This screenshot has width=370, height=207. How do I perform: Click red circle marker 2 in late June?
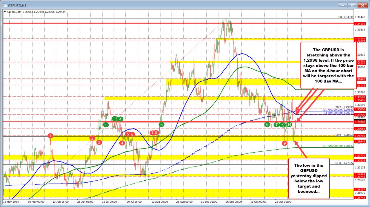click(x=92, y=138)
